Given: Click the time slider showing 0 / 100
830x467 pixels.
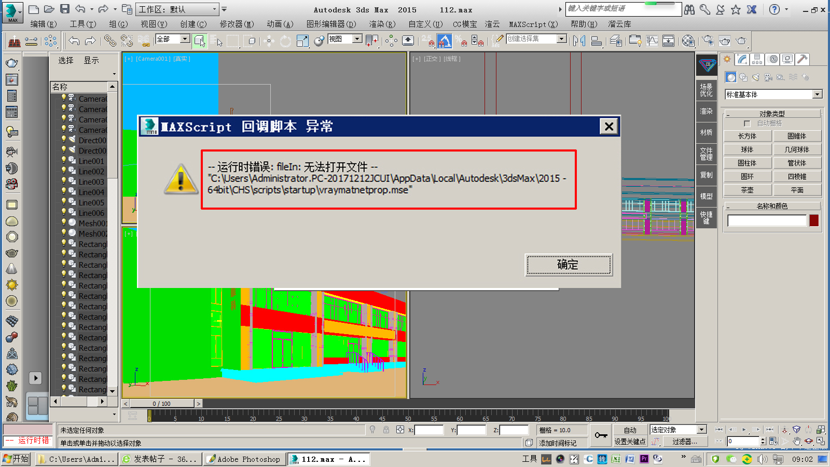Looking at the screenshot, I should pos(162,404).
